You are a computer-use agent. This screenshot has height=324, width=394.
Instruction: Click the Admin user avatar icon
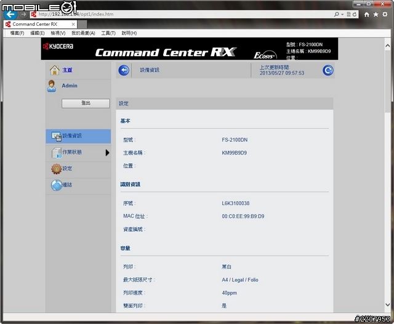tap(52, 86)
